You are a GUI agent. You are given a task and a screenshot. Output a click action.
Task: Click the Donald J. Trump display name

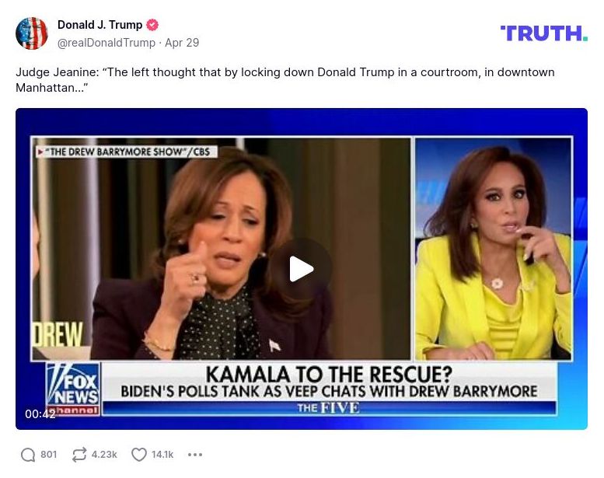click(x=100, y=25)
